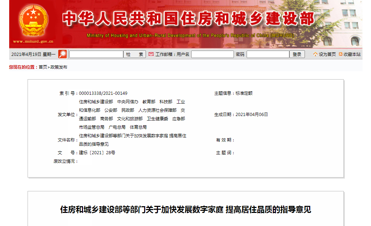Click the main article heading title
The image size is (371, 226).
click(x=185, y=210)
